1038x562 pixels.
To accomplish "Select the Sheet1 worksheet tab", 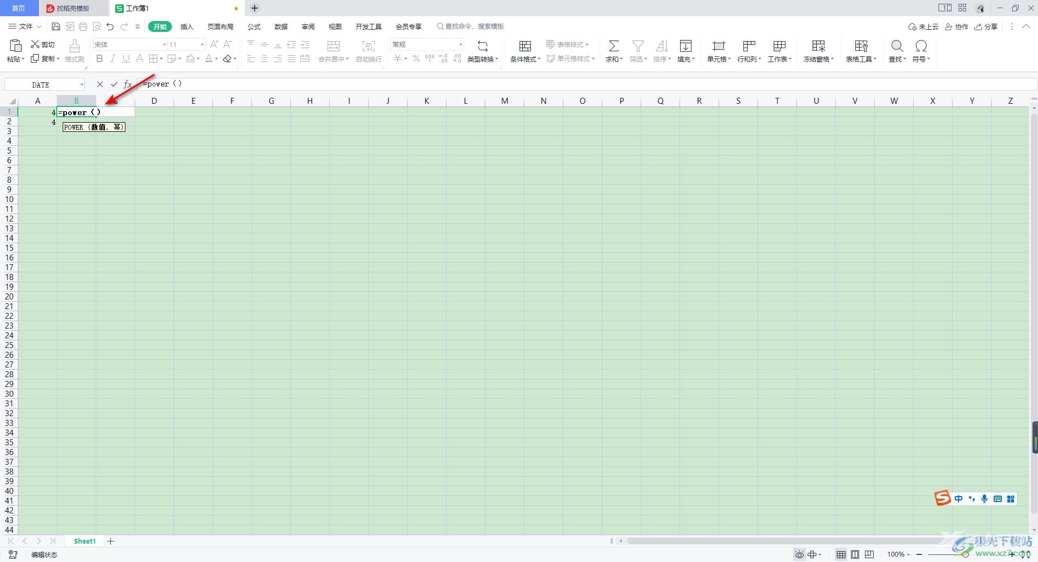I will [x=85, y=541].
